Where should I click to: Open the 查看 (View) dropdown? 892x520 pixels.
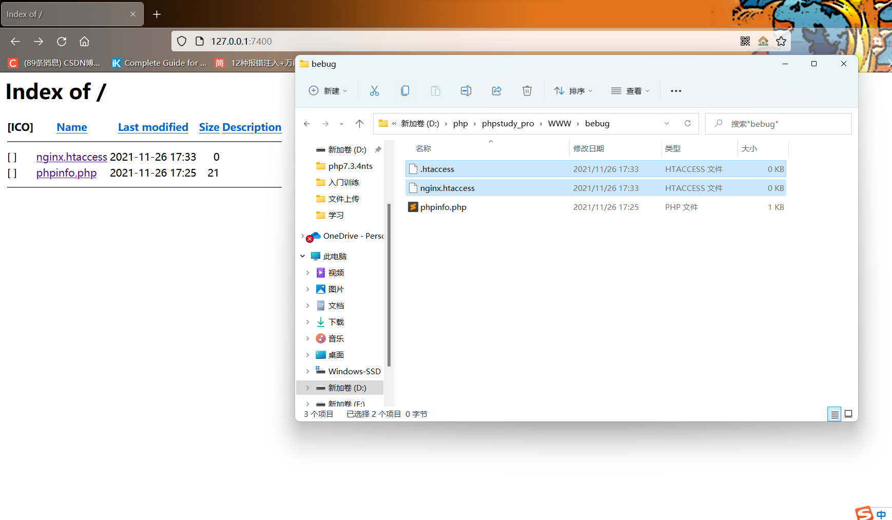click(x=630, y=91)
